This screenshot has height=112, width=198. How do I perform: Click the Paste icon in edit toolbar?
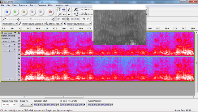(x=68, y=19)
